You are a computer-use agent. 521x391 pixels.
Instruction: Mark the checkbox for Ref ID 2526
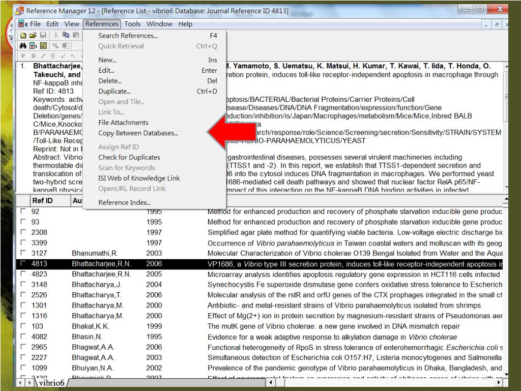click(x=23, y=295)
